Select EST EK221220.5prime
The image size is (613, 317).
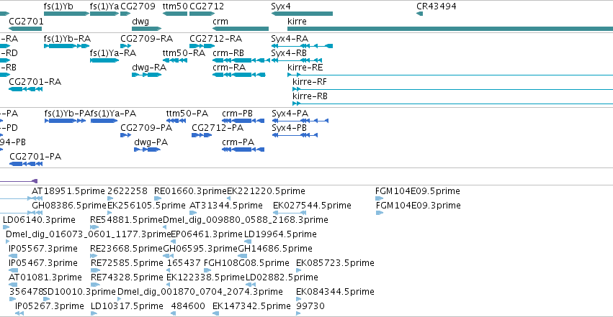pyautogui.click(x=228, y=198)
